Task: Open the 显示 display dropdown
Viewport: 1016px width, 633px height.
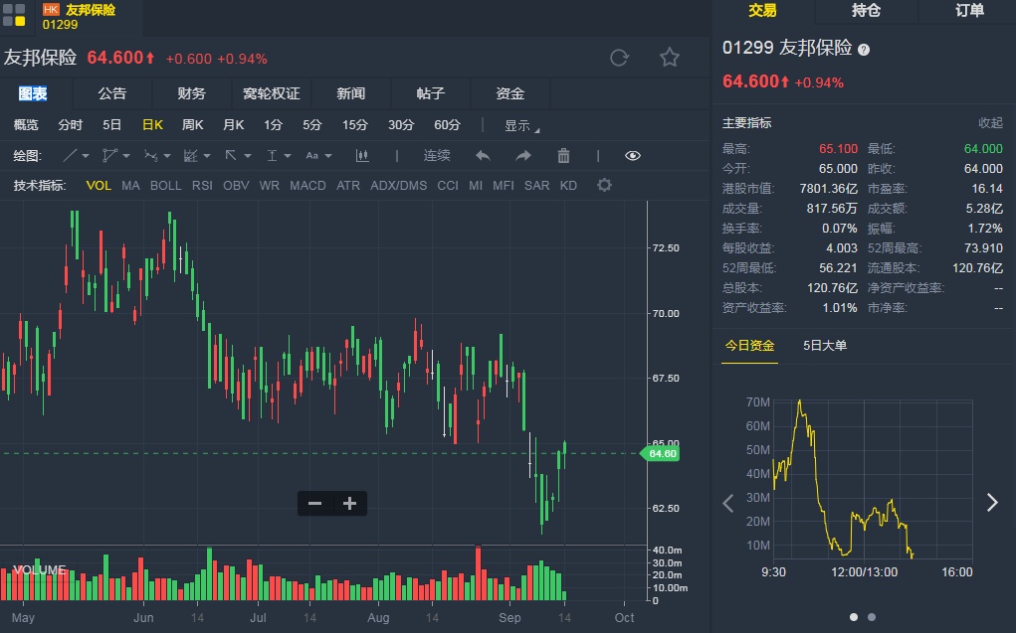Action: [x=521, y=125]
